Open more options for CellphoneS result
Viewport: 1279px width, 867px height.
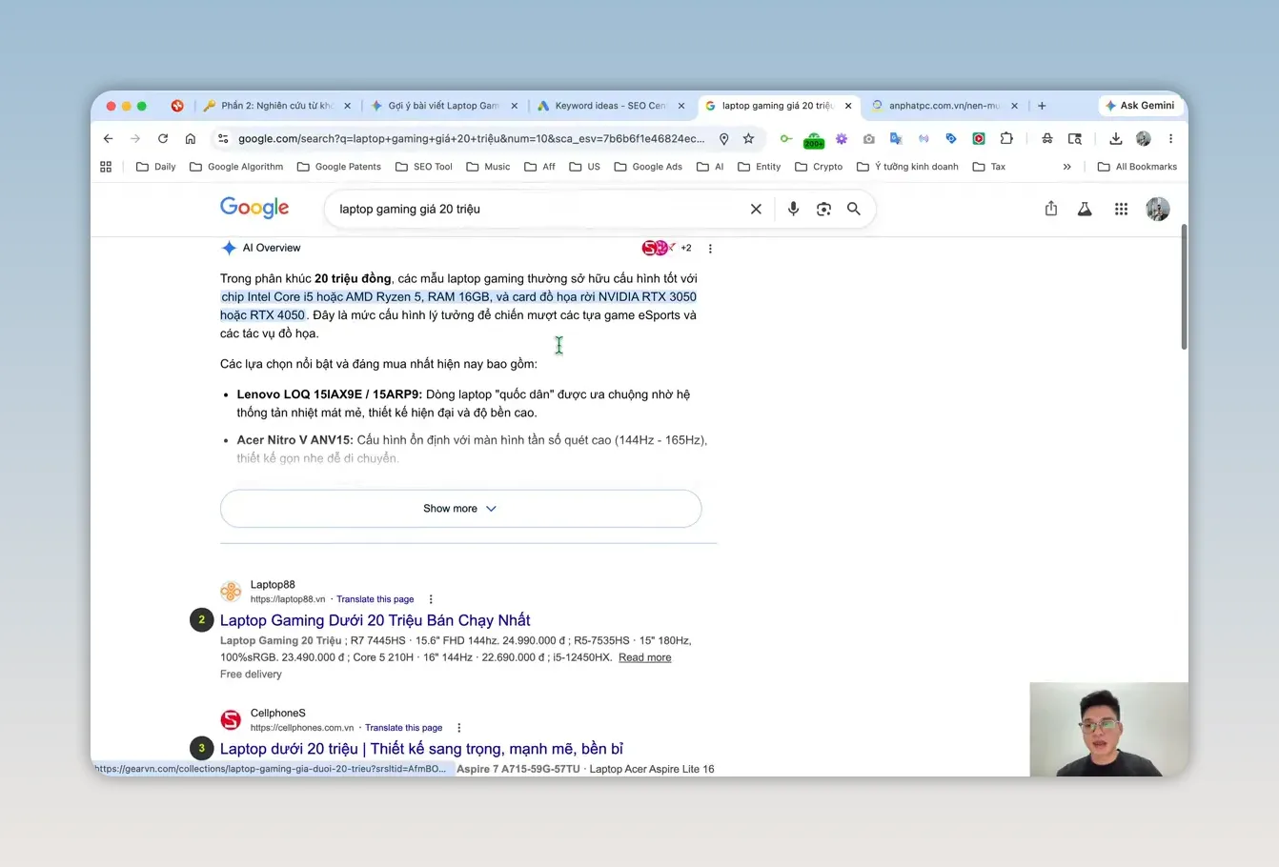(459, 728)
